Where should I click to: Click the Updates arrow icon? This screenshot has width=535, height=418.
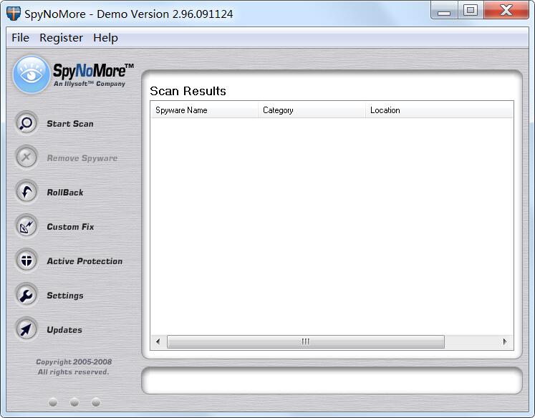(26, 329)
